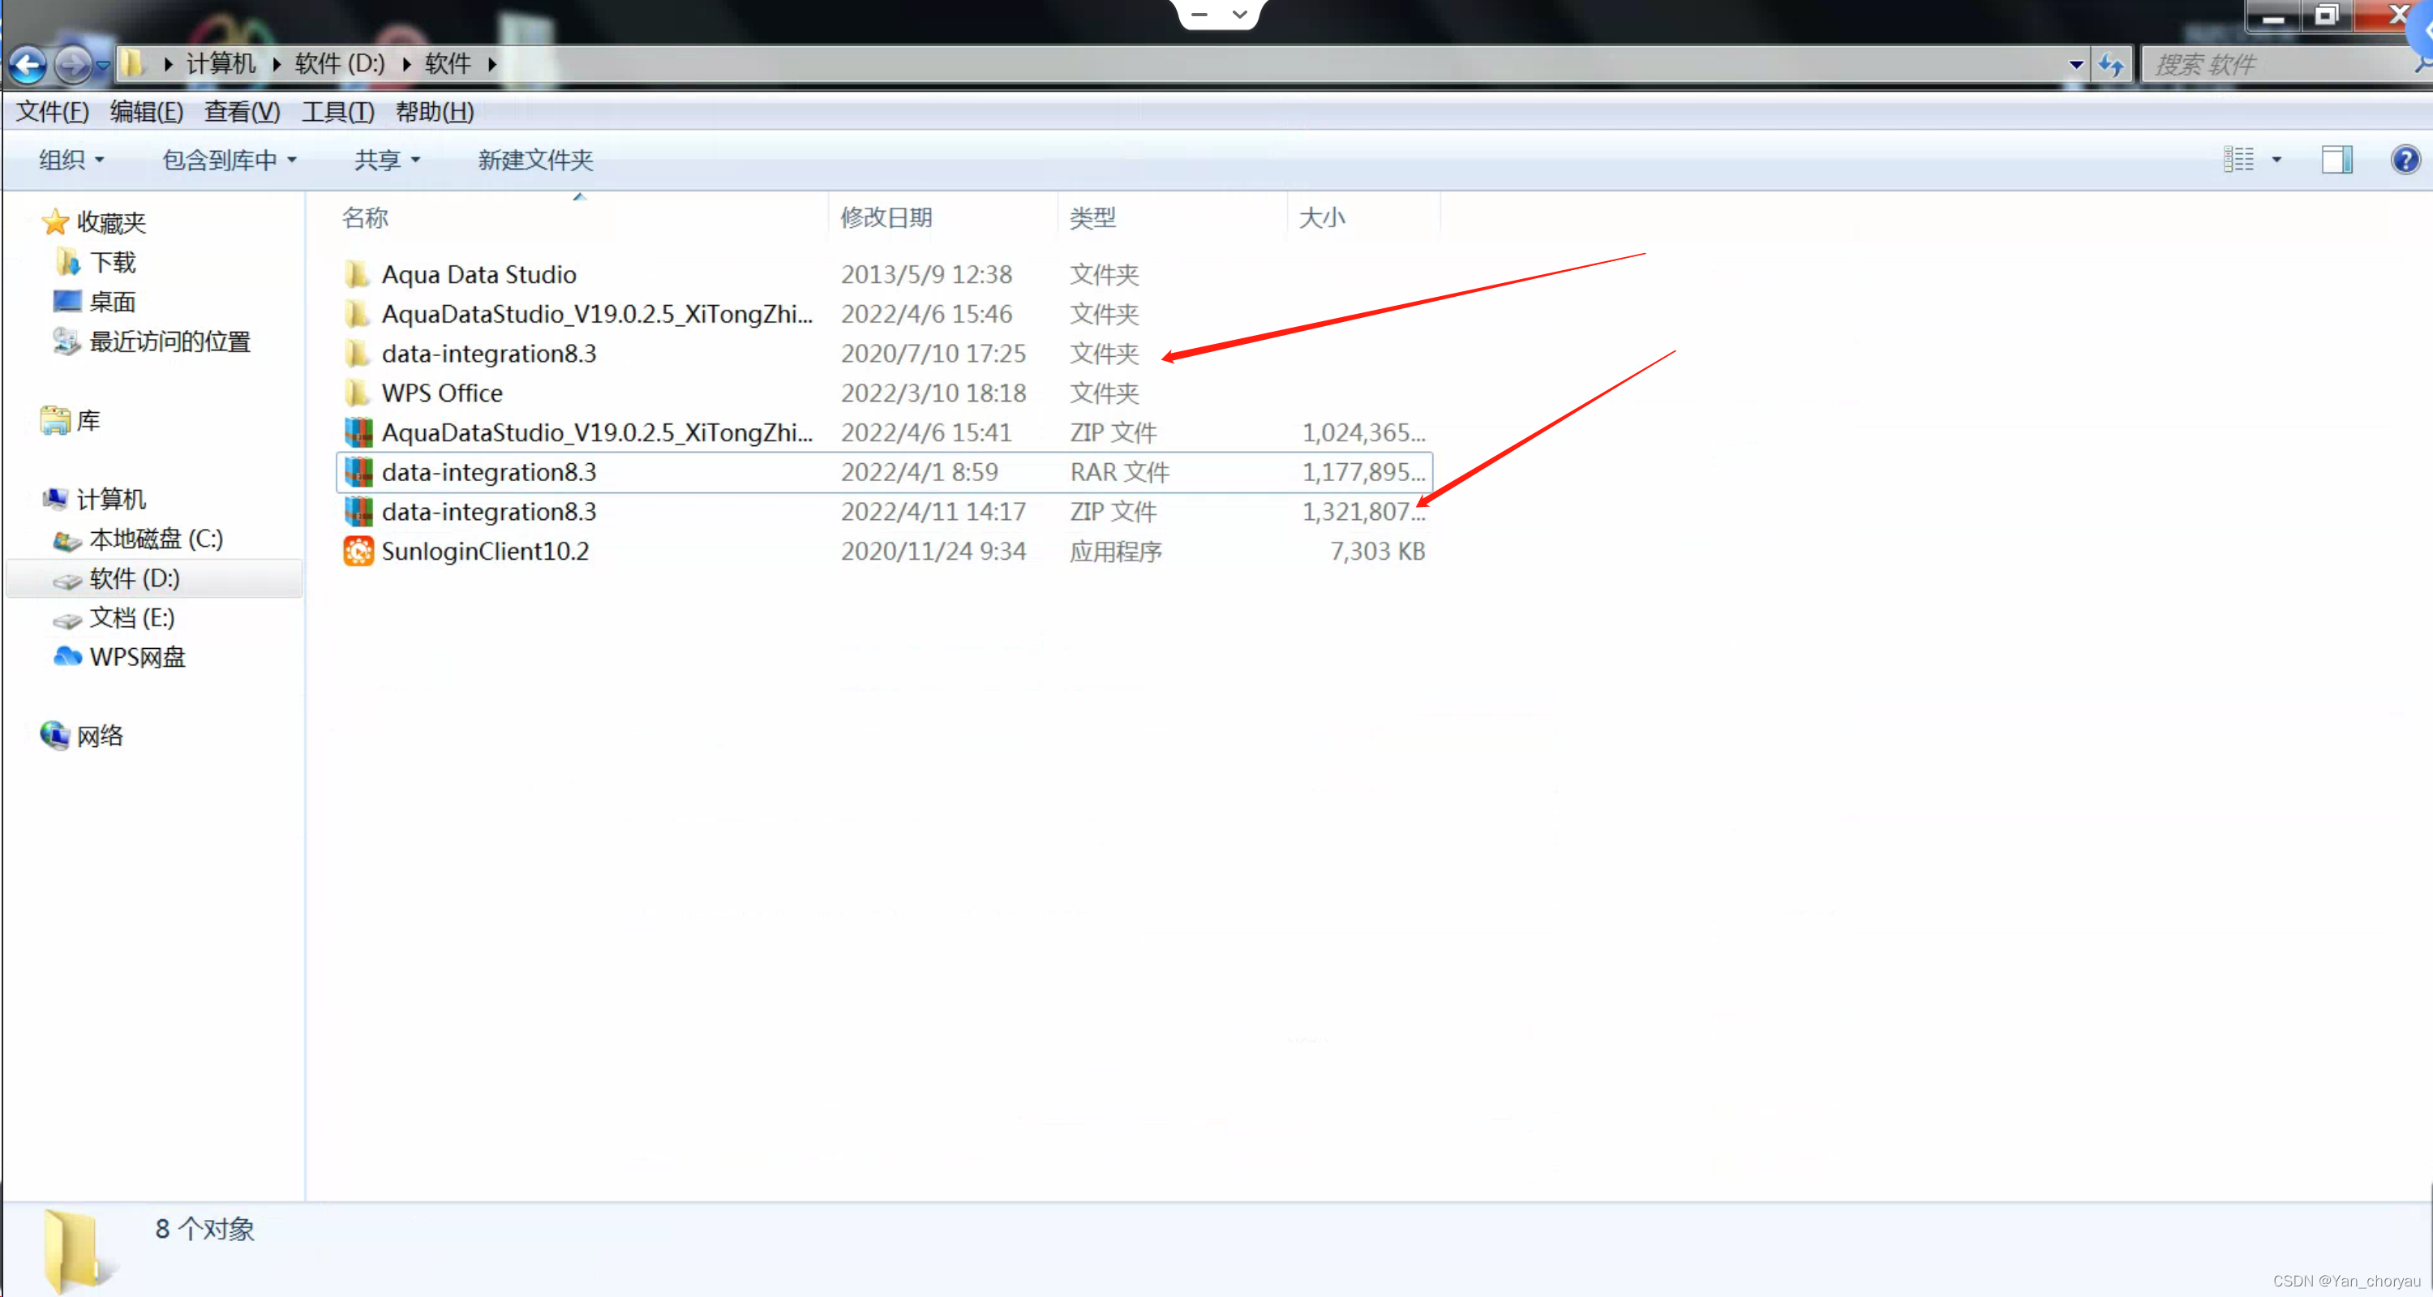Open the view options dropdown arrow

2276,160
